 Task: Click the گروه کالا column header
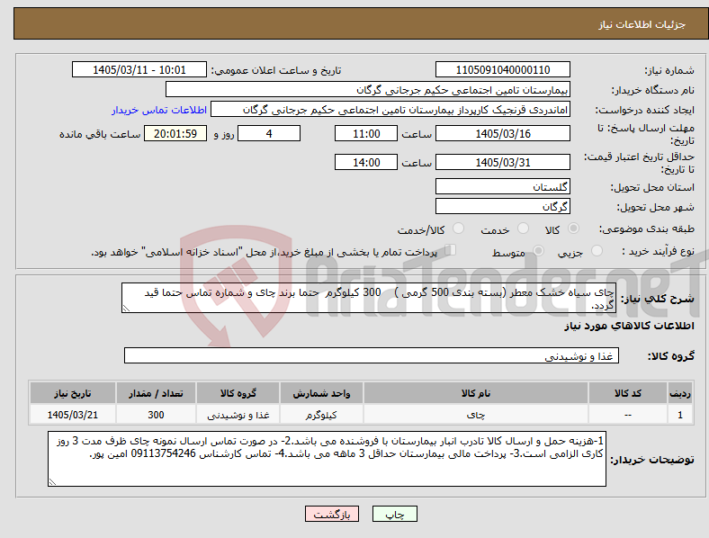coord(238,393)
